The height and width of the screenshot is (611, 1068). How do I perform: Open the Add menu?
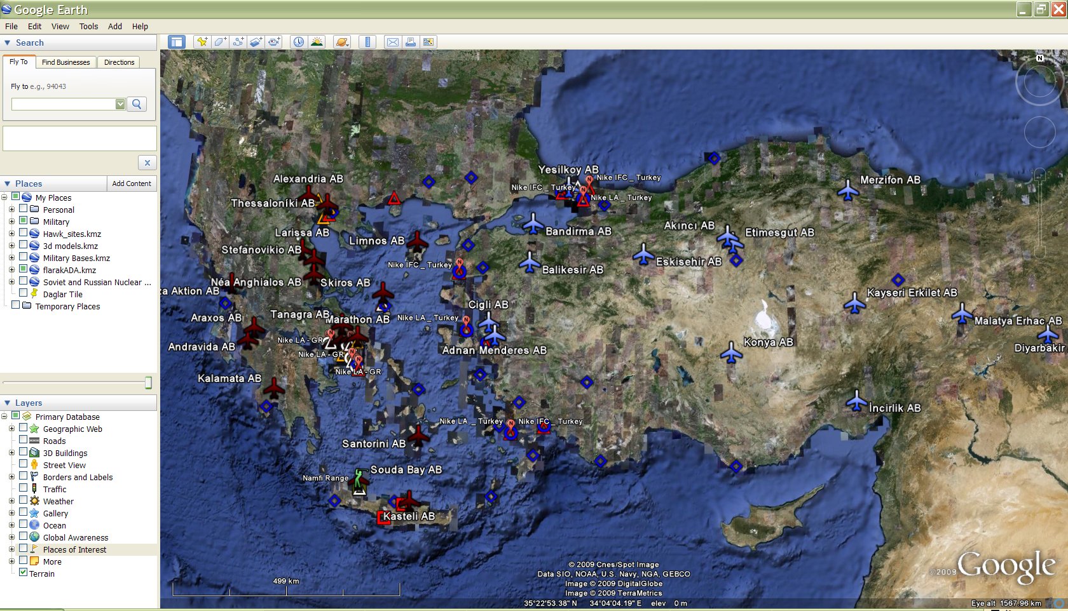click(115, 26)
